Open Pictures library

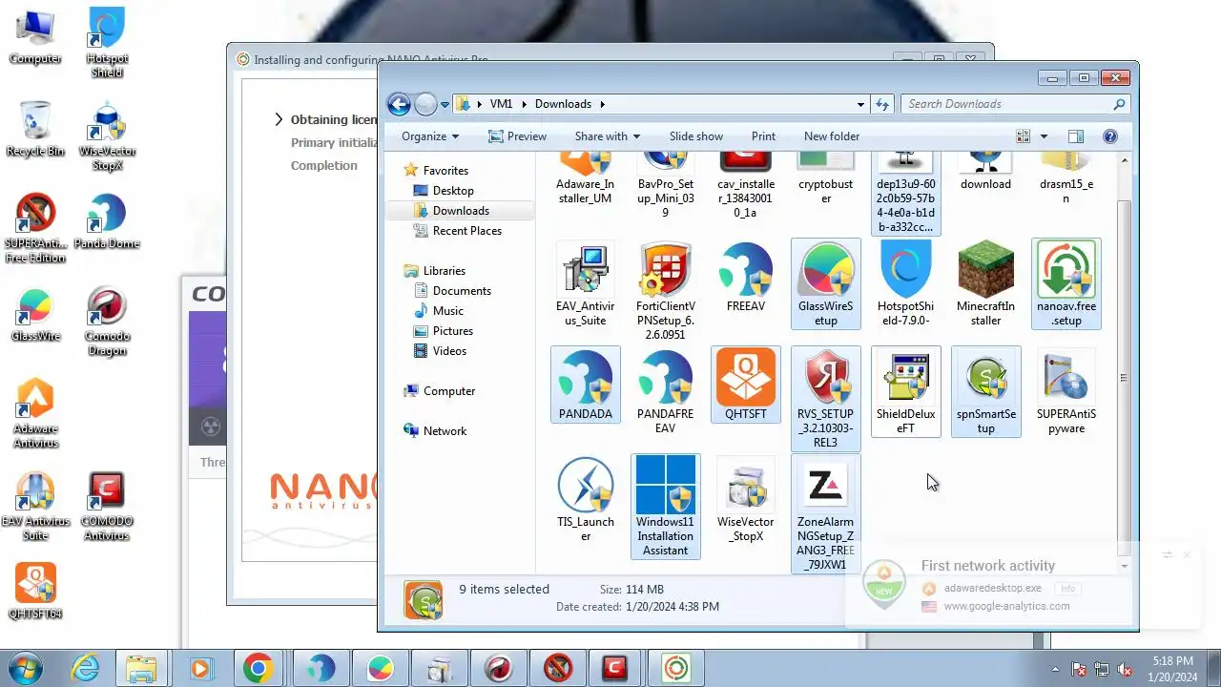[453, 331]
